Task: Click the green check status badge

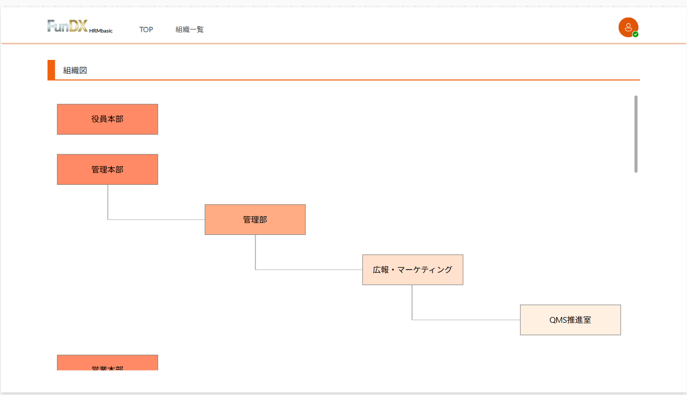Action: click(x=635, y=35)
